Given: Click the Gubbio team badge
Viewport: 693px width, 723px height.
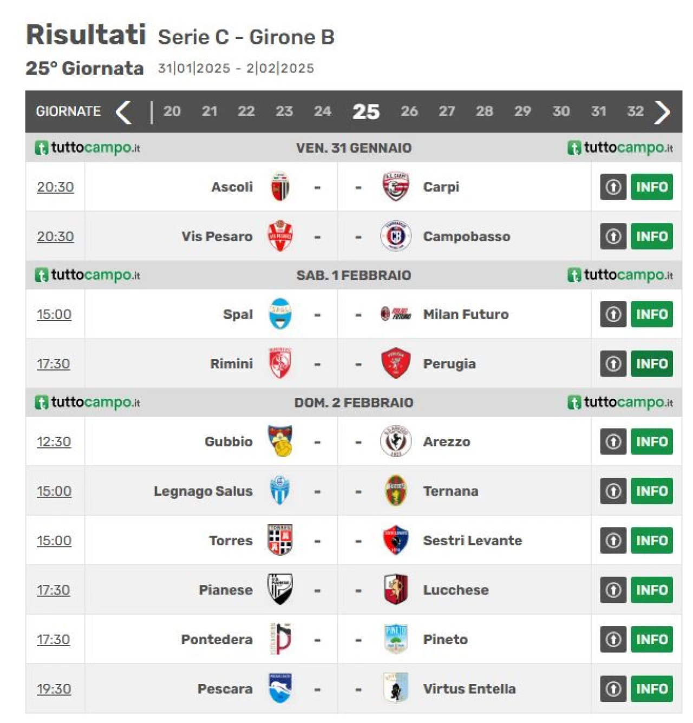Looking at the screenshot, I should 280,441.
